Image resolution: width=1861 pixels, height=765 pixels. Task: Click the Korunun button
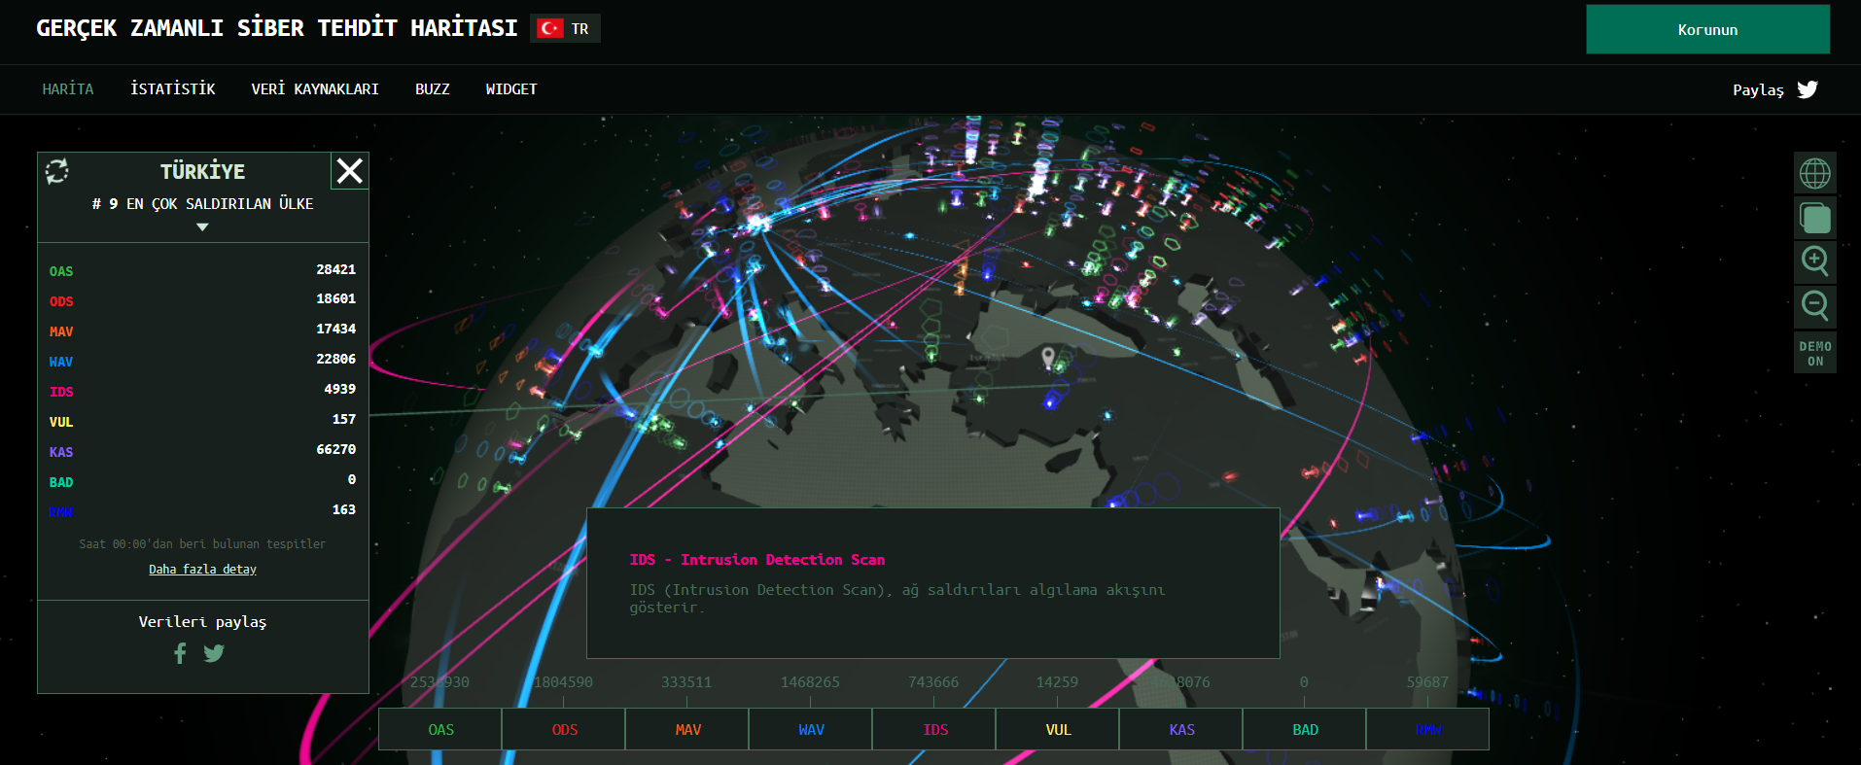tap(1707, 29)
